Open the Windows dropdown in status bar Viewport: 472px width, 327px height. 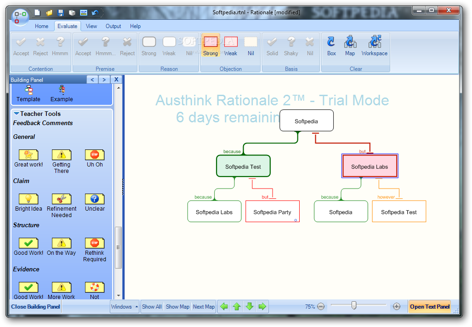point(125,306)
